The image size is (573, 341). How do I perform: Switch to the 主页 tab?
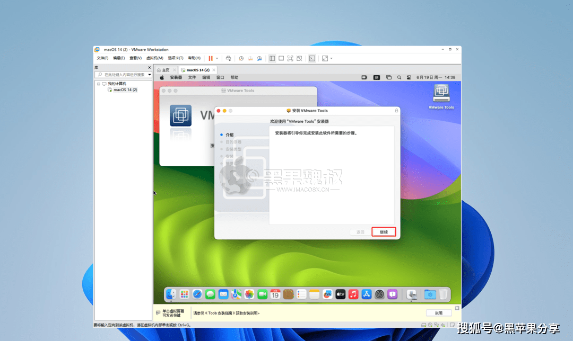tap(166, 70)
